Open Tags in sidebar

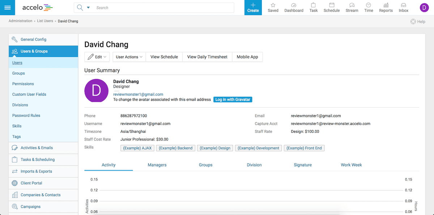point(43,136)
